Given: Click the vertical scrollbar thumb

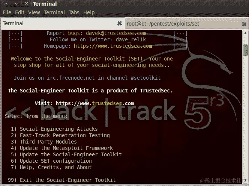Looking at the screenshot, I should tap(245, 50).
